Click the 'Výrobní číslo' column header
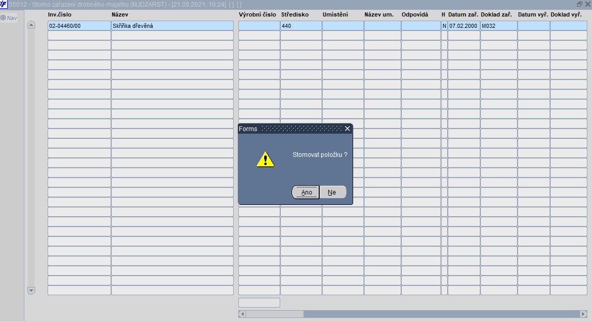592x321 pixels. point(257,14)
